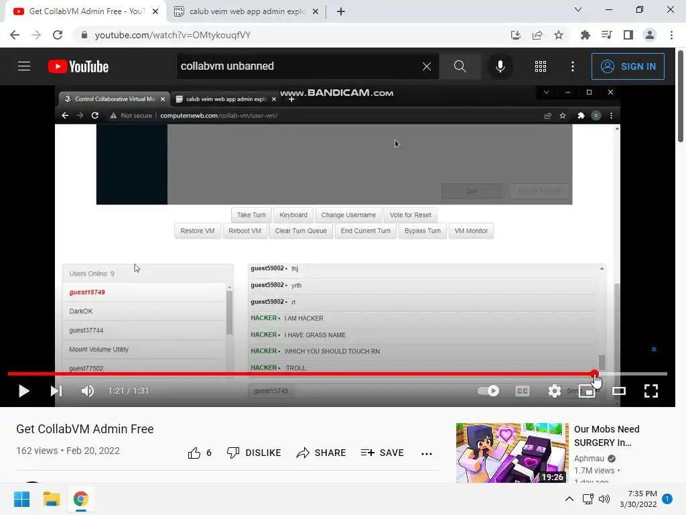Reload the current page
The image size is (686, 515).
58,35
